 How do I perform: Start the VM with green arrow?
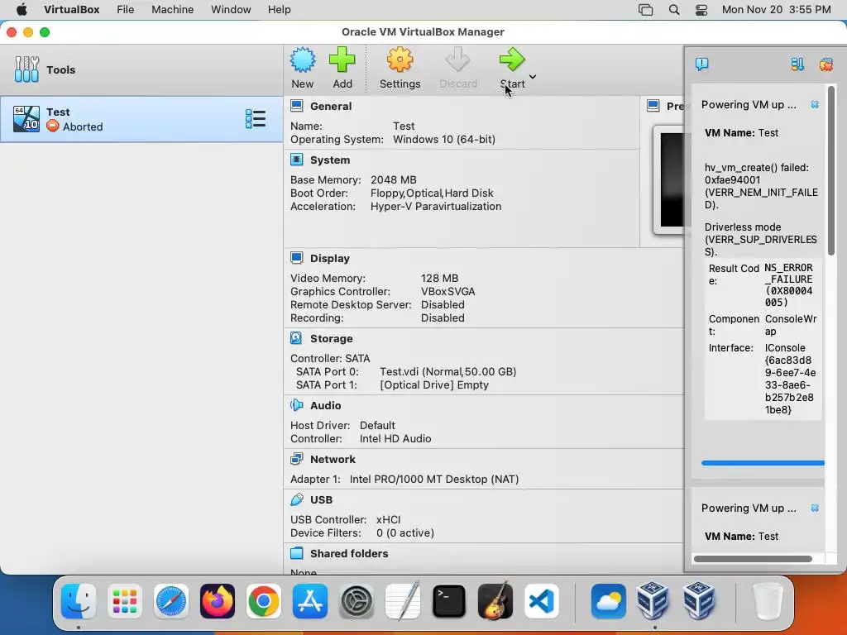point(511,60)
